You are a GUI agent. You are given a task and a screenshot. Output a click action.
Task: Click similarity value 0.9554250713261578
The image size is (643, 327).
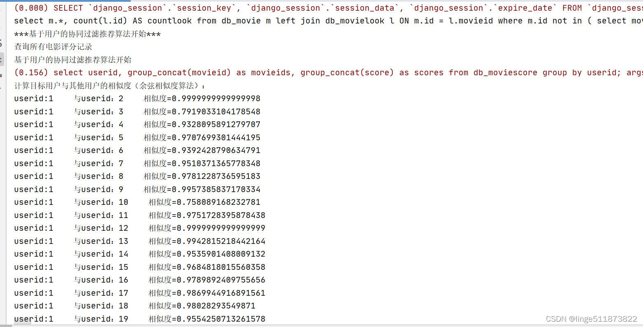(221, 319)
